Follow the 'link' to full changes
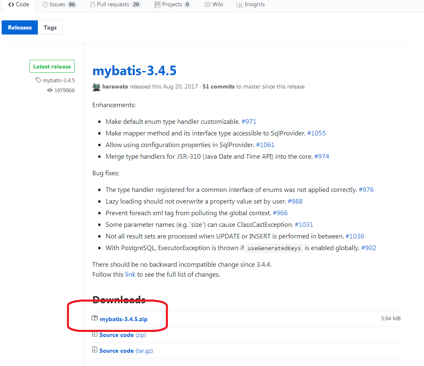This screenshot has width=424, height=366. point(130,275)
